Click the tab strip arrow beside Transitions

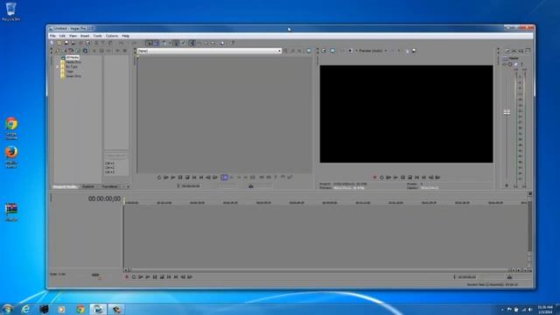tap(128, 186)
